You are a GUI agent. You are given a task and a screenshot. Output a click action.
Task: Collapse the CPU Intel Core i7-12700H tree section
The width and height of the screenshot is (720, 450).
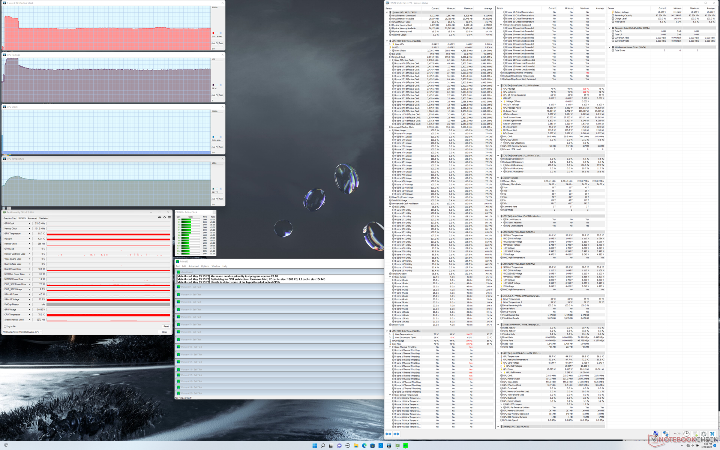387,41
